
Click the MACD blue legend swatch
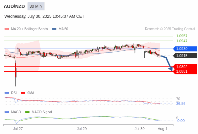click(7, 112)
